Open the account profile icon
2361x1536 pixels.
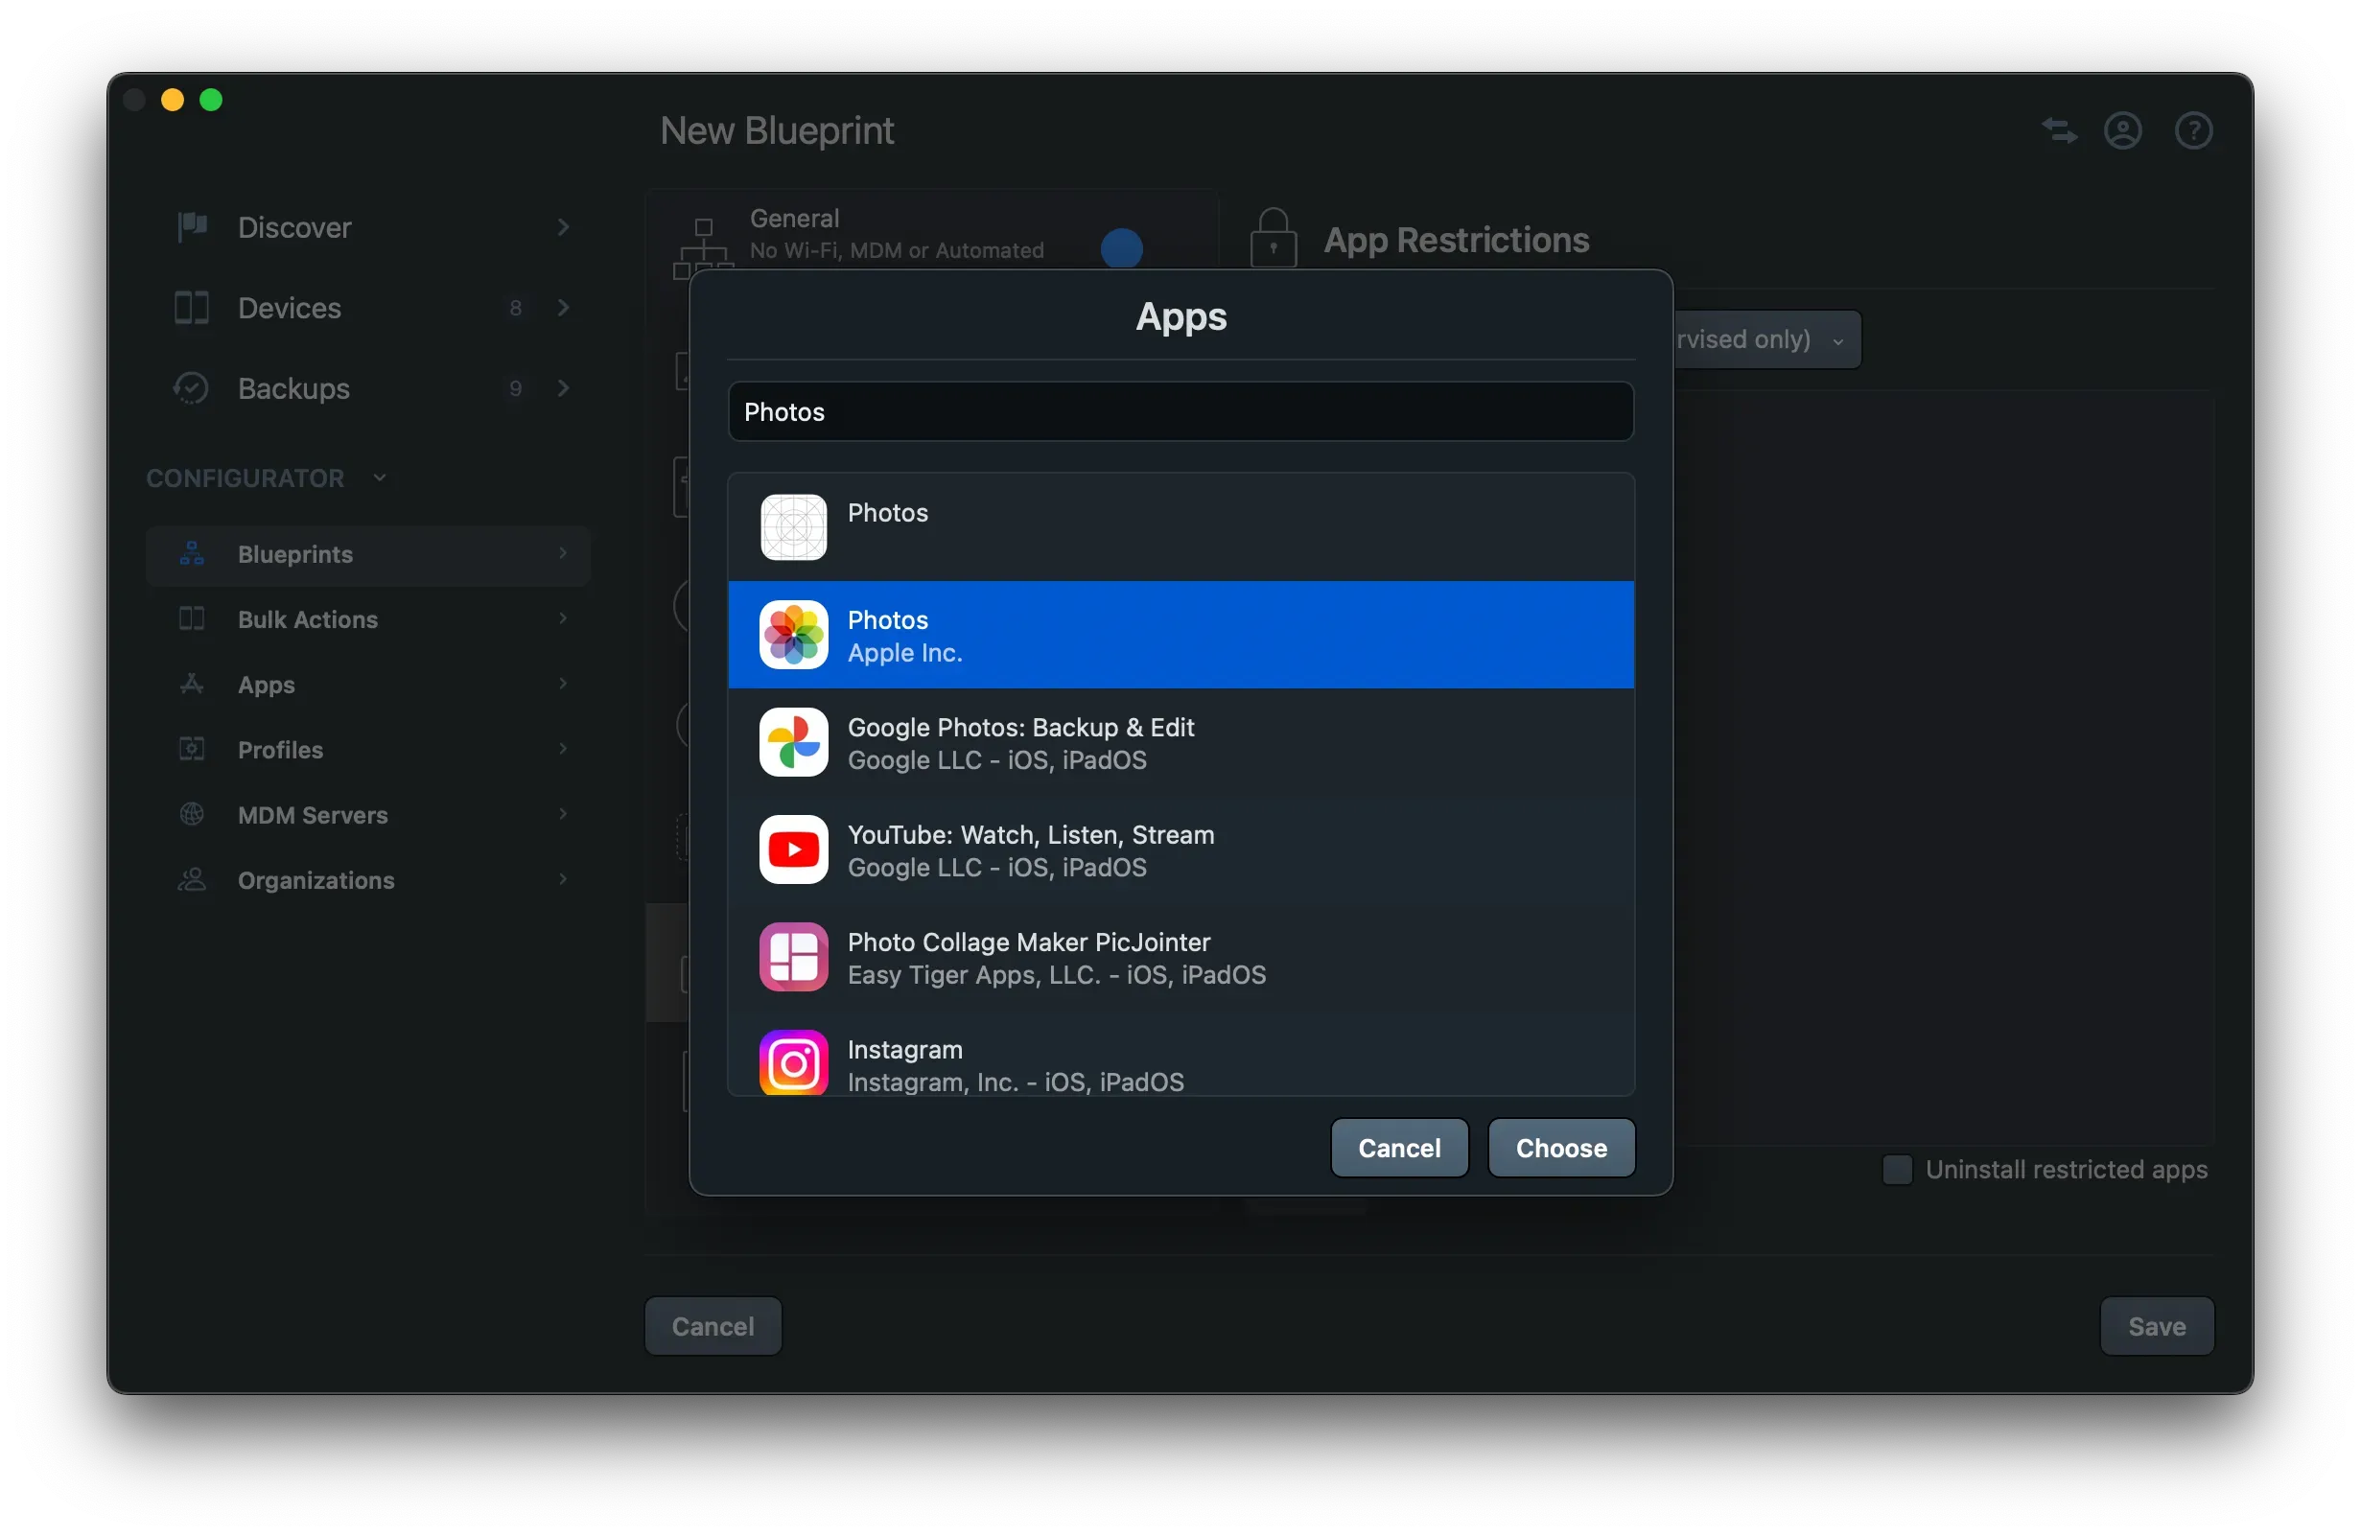tap(2123, 129)
